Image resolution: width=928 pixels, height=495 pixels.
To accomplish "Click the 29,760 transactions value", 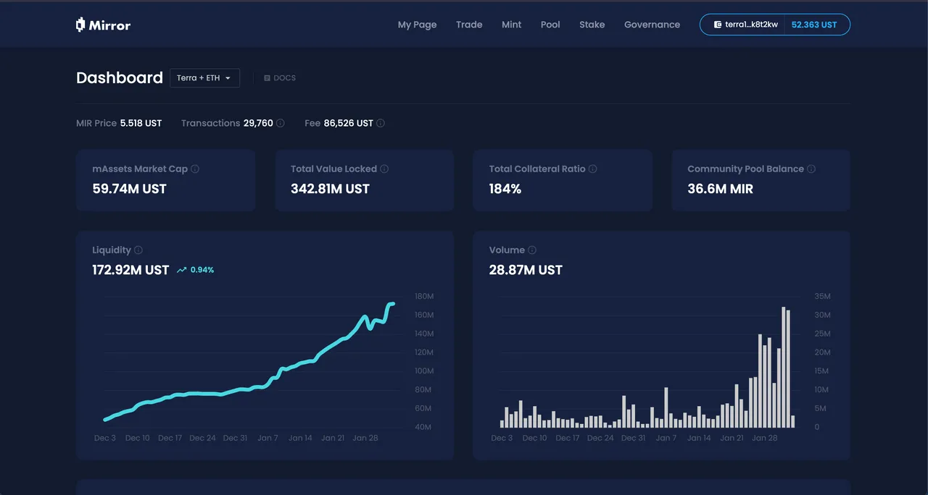I will [258, 123].
